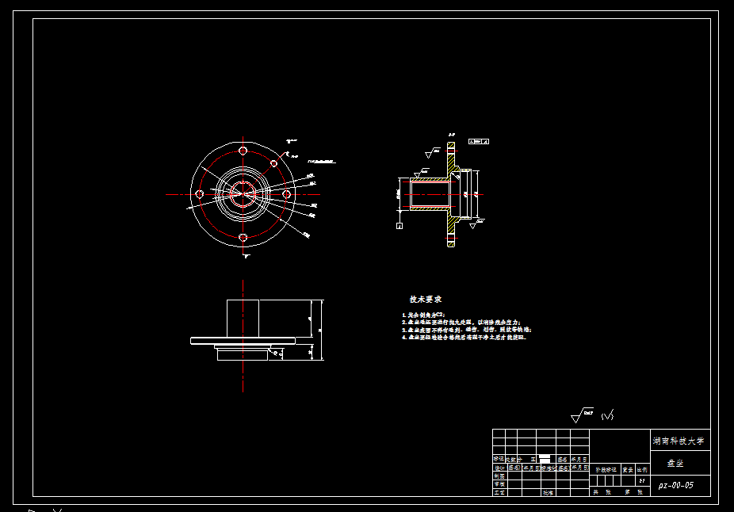Select technical requirement line 2 text
The width and height of the screenshot is (734, 512).
pyautogui.click(x=461, y=323)
